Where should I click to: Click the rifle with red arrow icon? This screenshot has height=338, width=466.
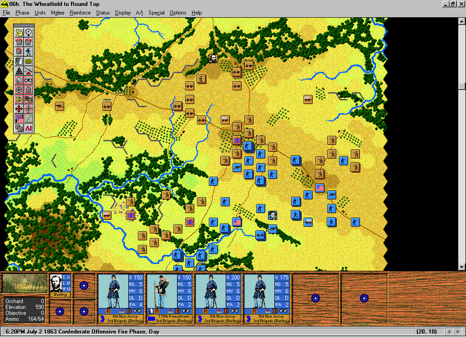tap(28, 71)
